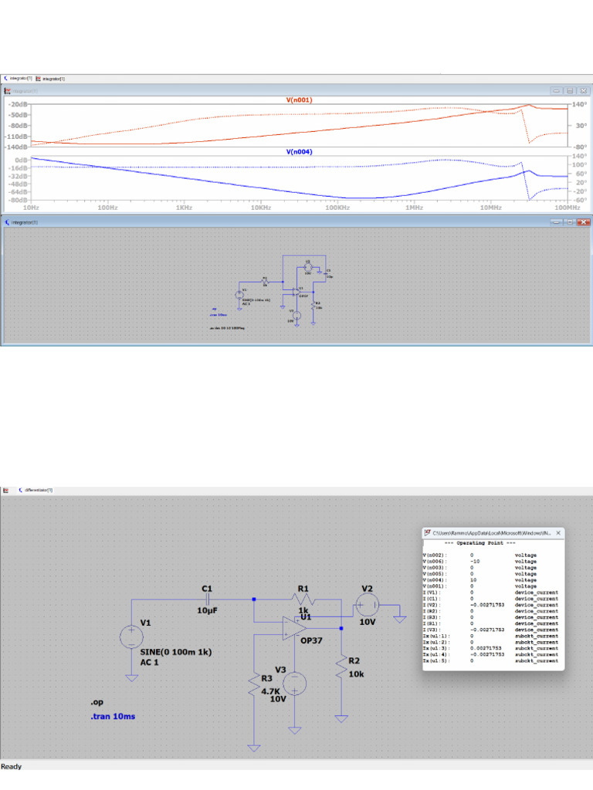Select resistor R3 symbol in differentiator schematic
593x790 pixels.
point(253,685)
